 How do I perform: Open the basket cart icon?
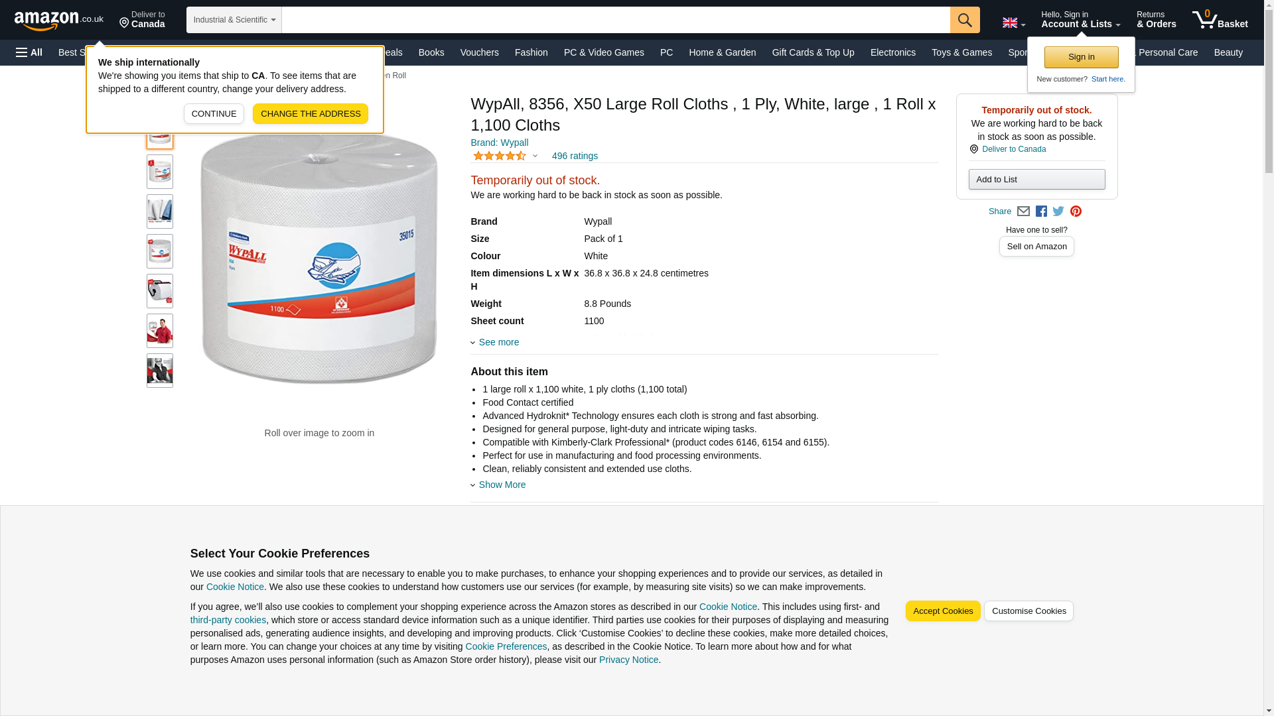[x=1220, y=20]
